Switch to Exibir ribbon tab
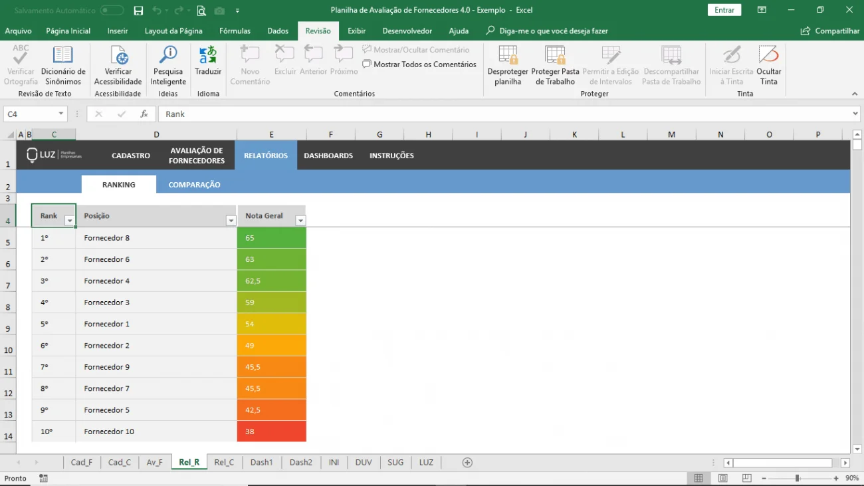This screenshot has height=486, width=864. pyautogui.click(x=357, y=31)
